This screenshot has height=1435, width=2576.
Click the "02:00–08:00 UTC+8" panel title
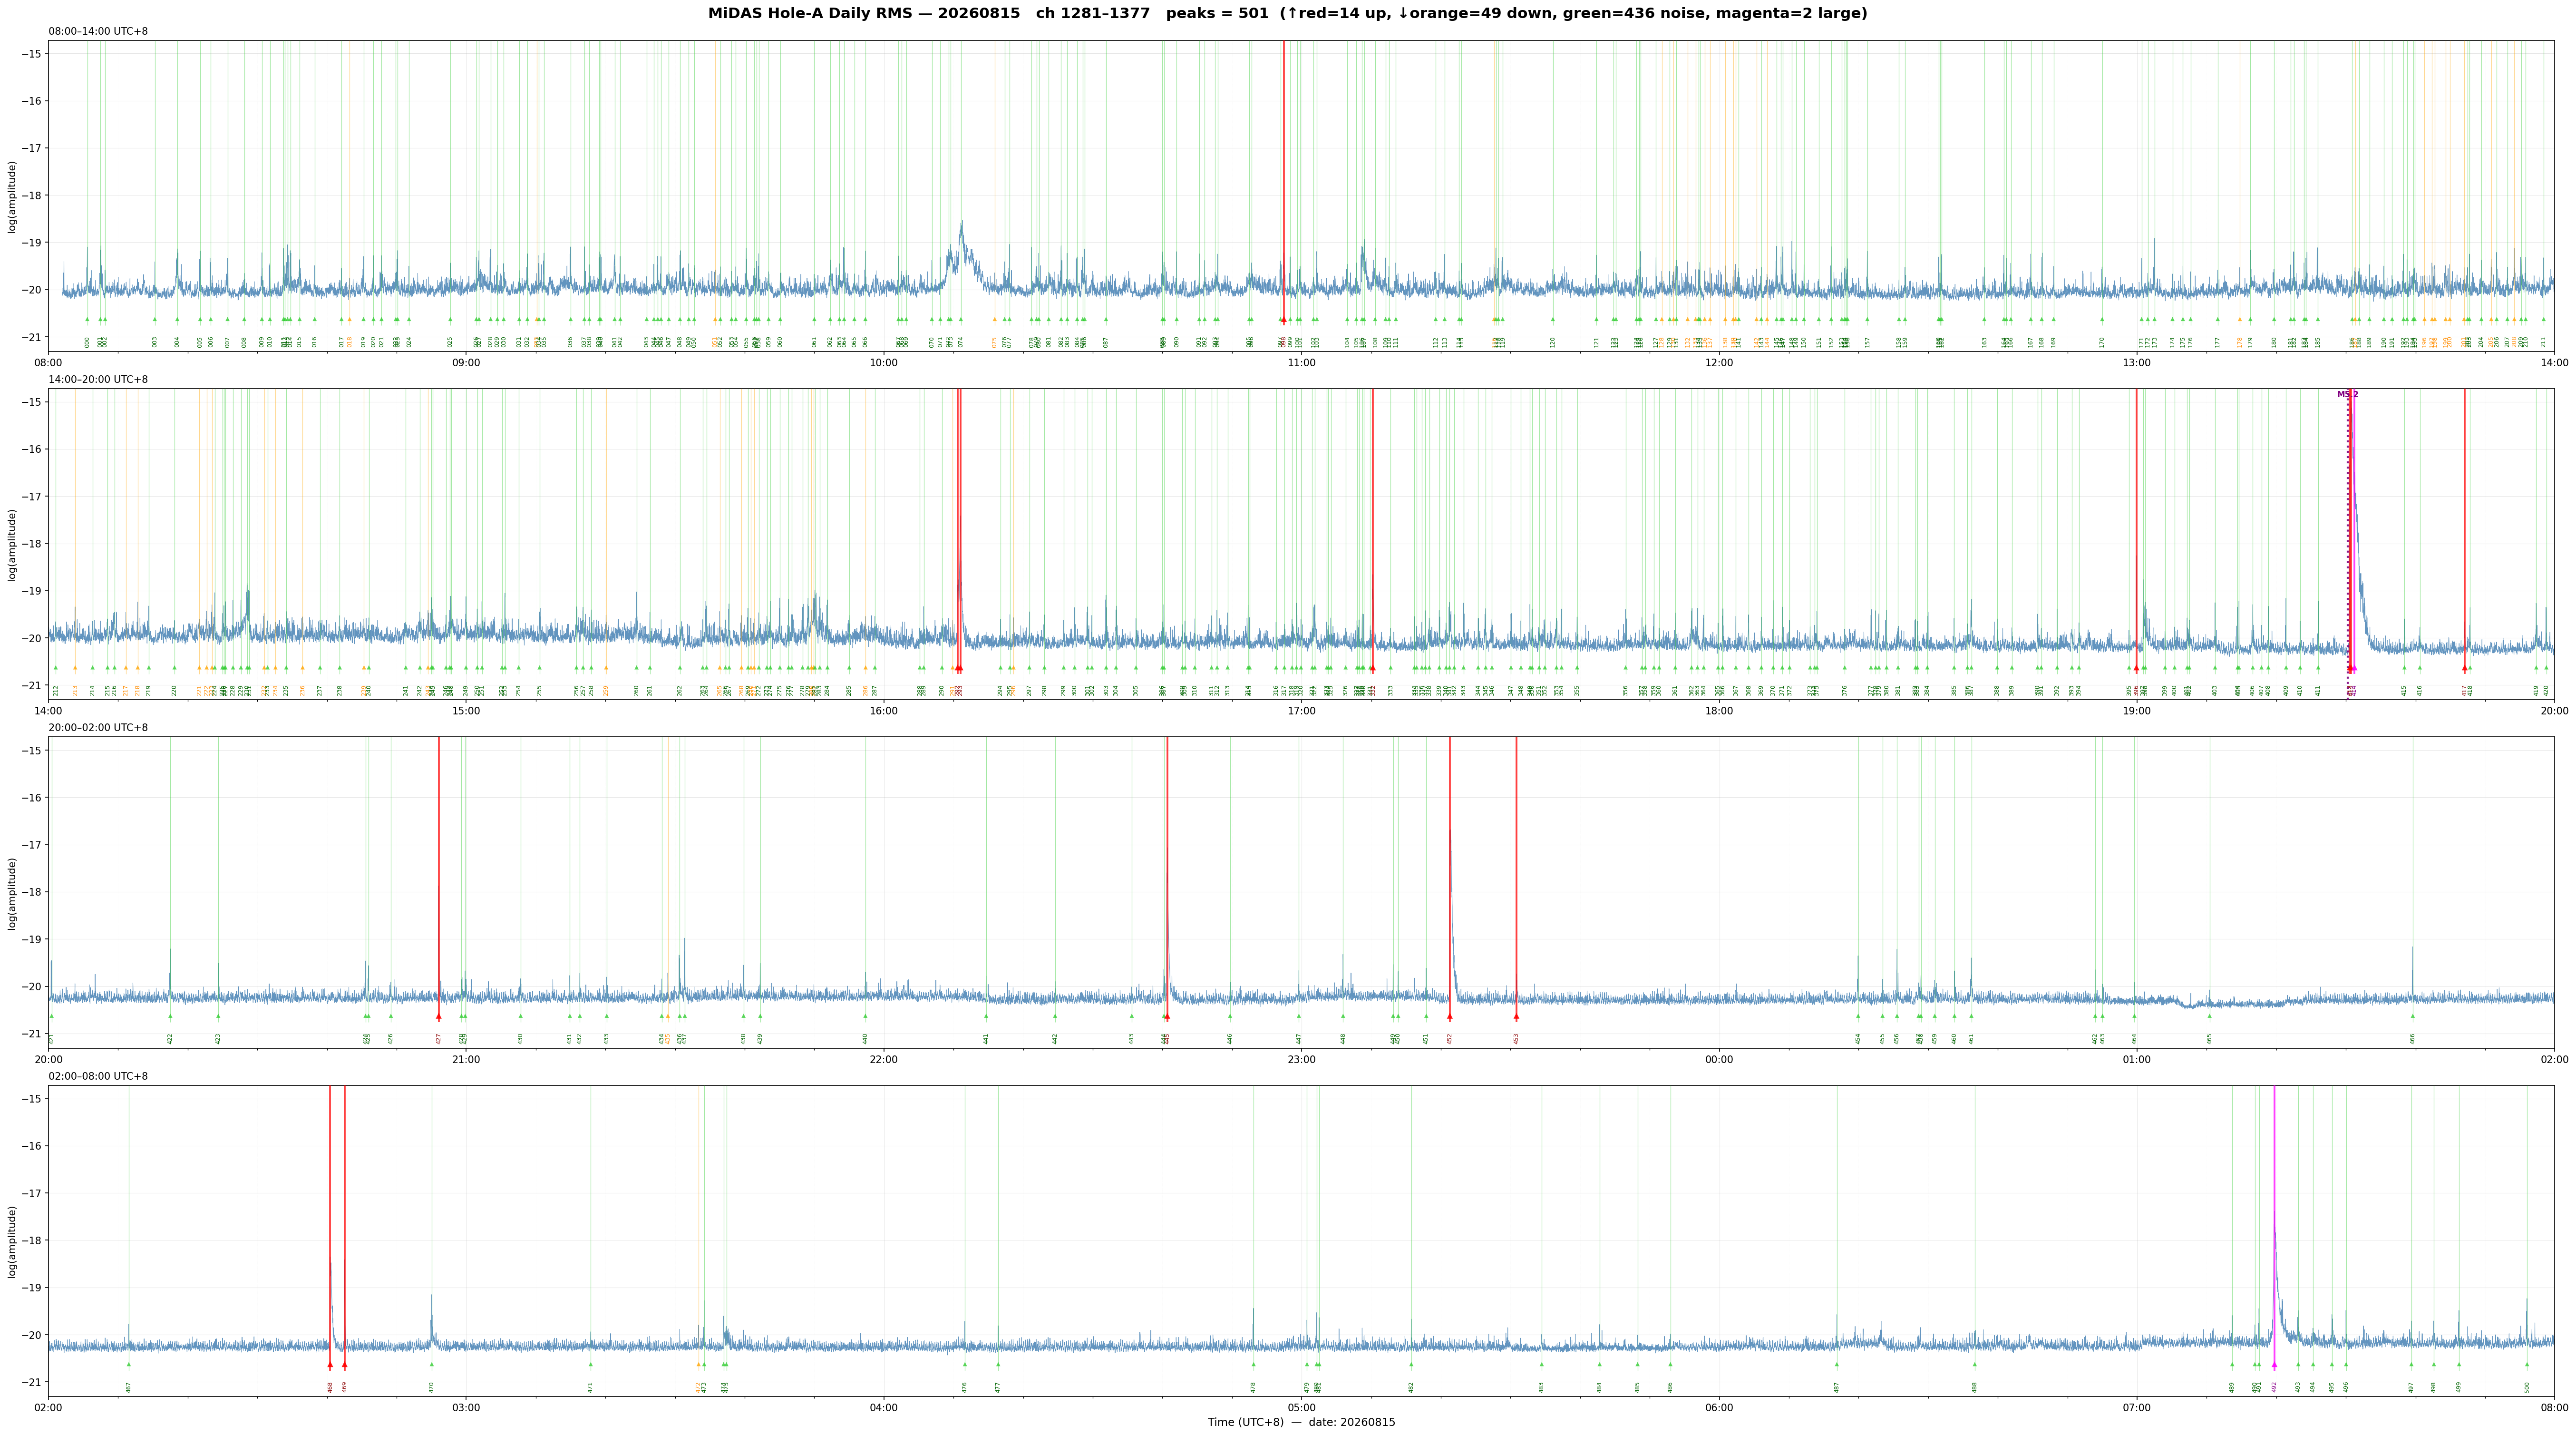(x=98, y=1076)
